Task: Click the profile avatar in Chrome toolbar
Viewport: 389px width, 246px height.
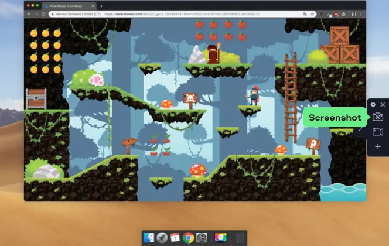Action: [x=353, y=14]
